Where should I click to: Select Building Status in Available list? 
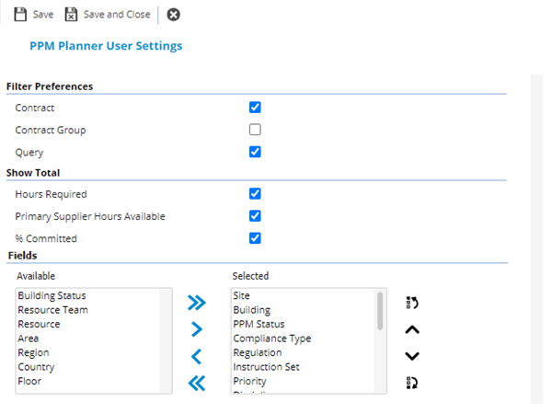tap(52, 296)
